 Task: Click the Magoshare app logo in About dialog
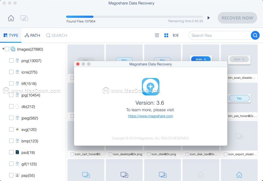(x=151, y=87)
